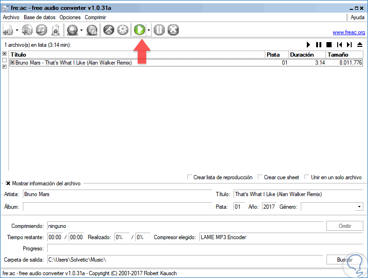Click the Año field showing 2017
The width and height of the screenshot is (368, 278).
point(269,207)
